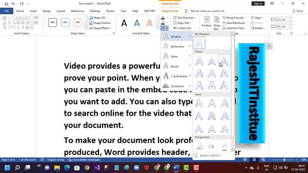The image size is (308, 173).
Task: Switch to the Review tab
Action: [110, 11]
